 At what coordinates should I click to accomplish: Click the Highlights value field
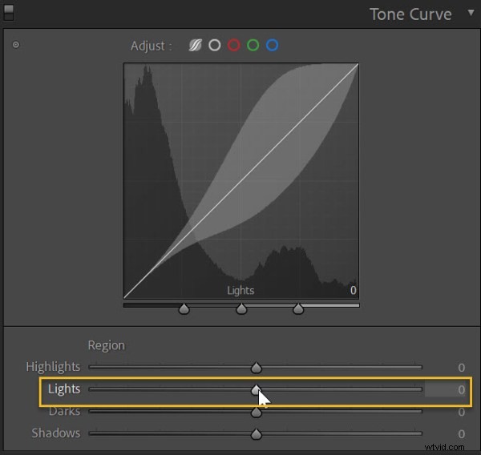pyautogui.click(x=461, y=368)
